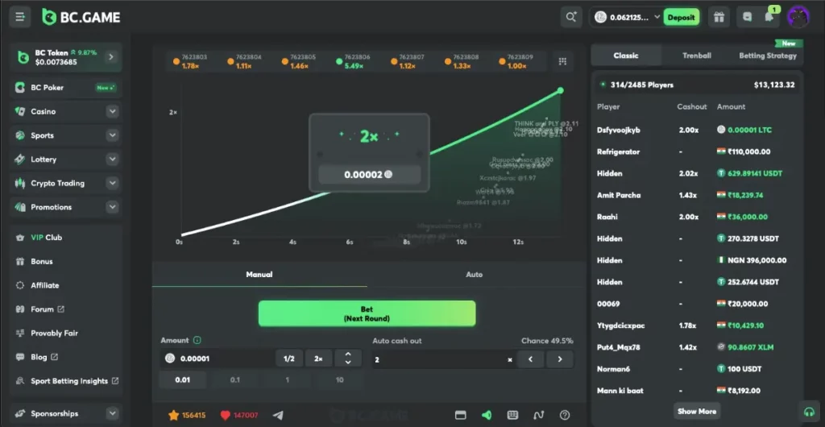
Task: Open the headset live support icon
Action: (x=809, y=411)
